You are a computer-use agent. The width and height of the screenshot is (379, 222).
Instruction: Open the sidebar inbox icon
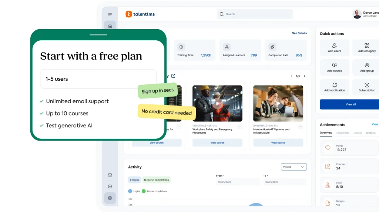coord(110,175)
